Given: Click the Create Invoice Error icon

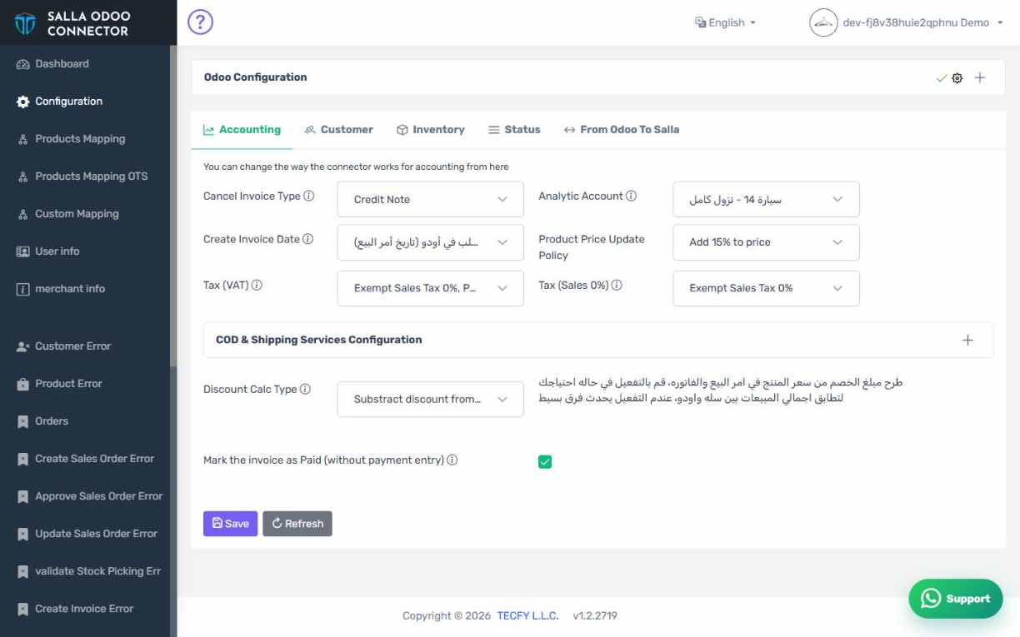Looking at the screenshot, I should [x=22, y=609].
